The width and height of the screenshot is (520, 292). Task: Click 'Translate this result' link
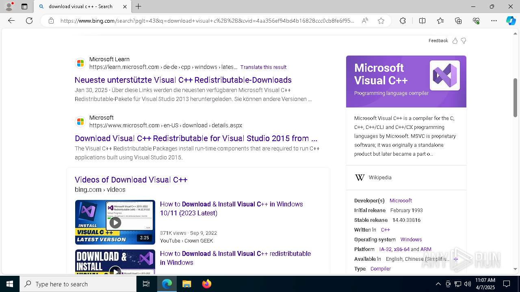(x=263, y=67)
